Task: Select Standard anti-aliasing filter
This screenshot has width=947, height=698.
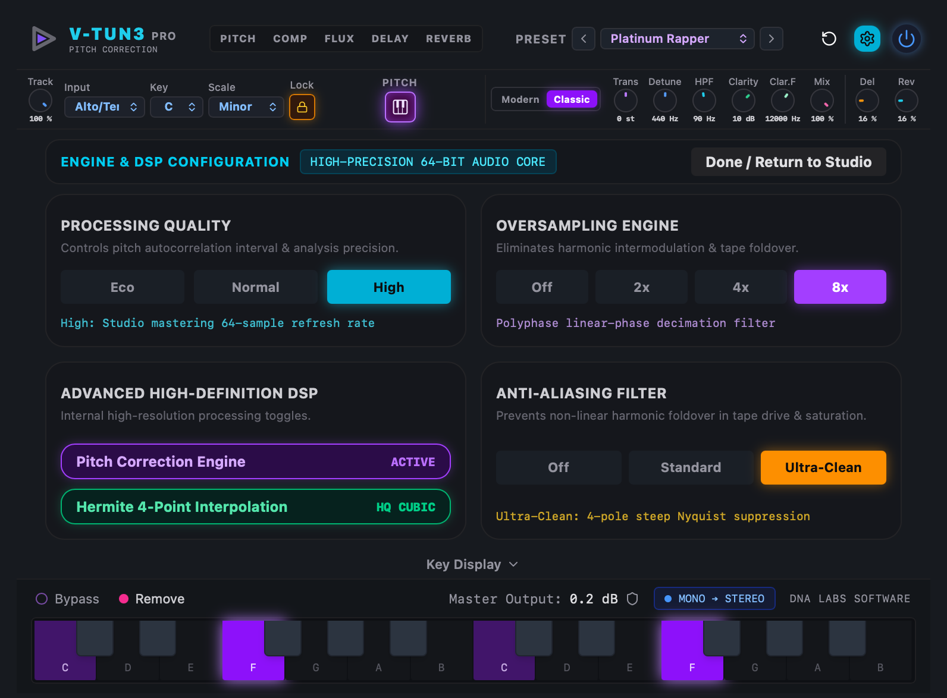Action: (691, 467)
